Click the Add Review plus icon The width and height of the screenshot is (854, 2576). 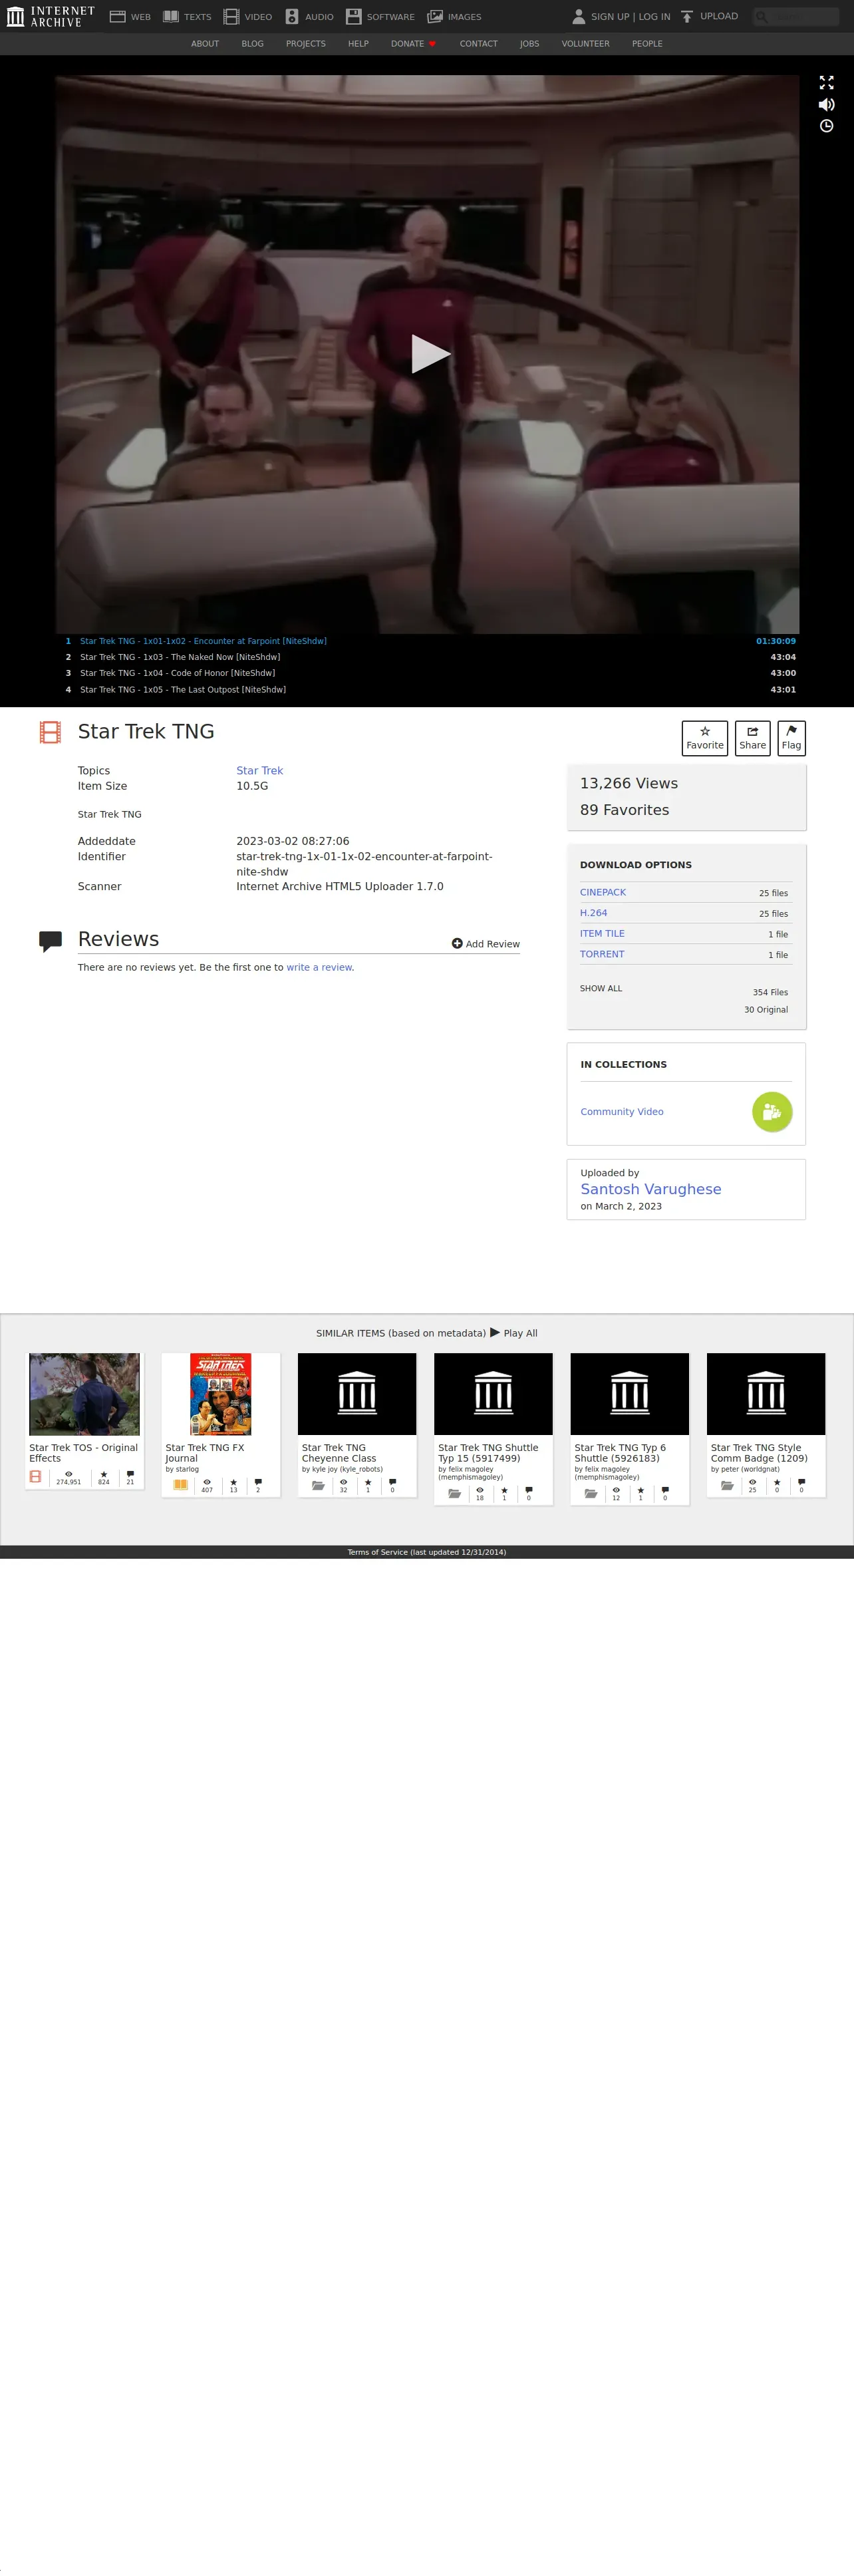tap(457, 943)
